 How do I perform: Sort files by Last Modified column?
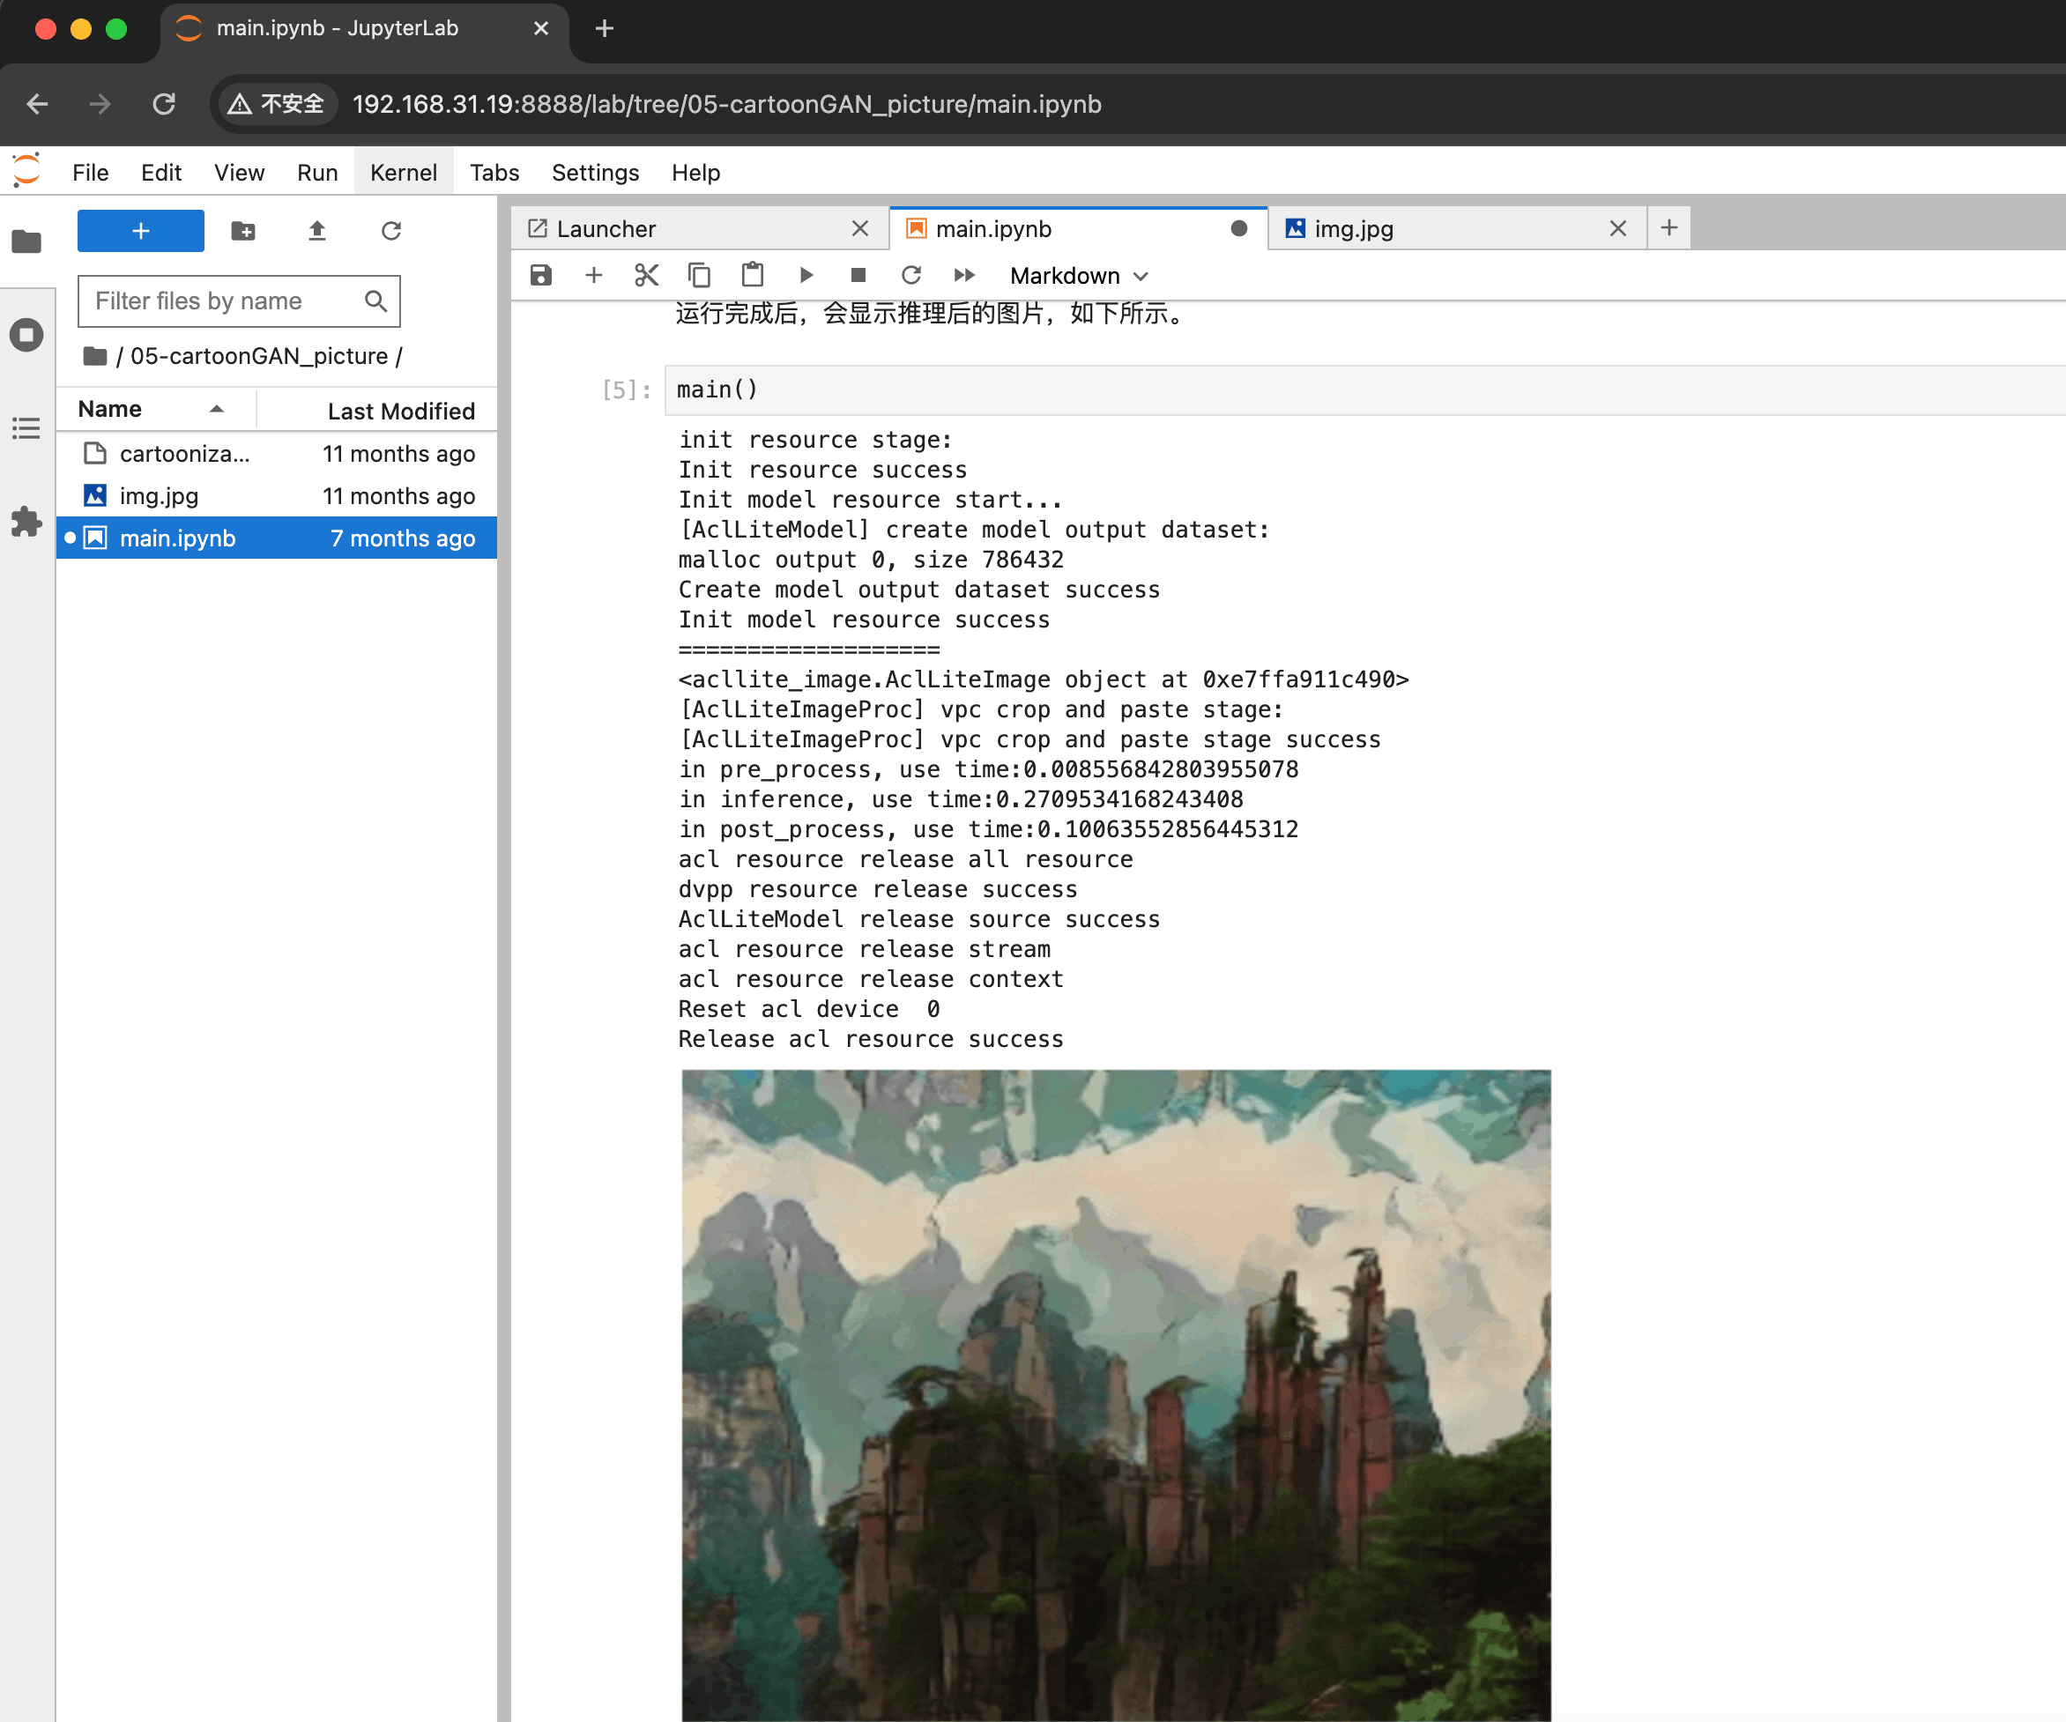click(400, 411)
